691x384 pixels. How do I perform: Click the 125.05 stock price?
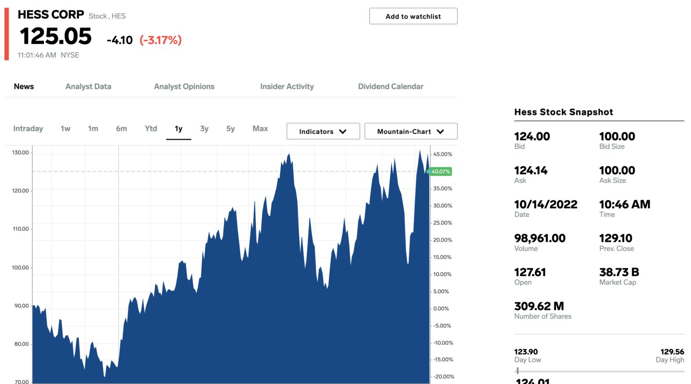(x=56, y=36)
